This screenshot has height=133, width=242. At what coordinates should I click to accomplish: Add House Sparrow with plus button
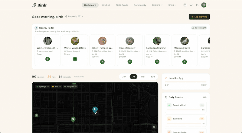point(130,62)
